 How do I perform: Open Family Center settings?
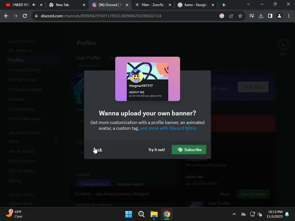[x=22, y=80]
